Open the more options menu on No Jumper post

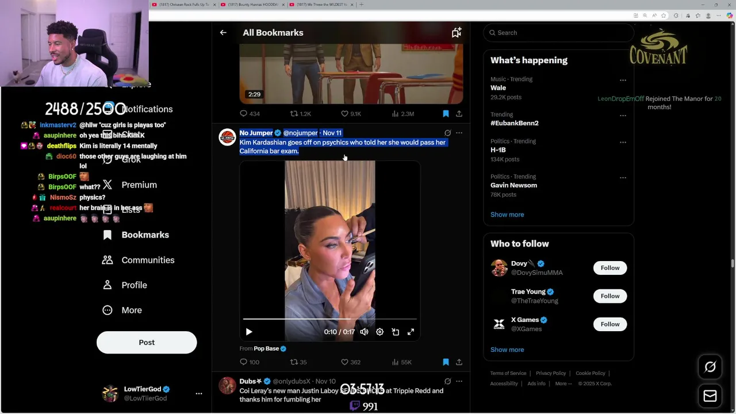[459, 133]
